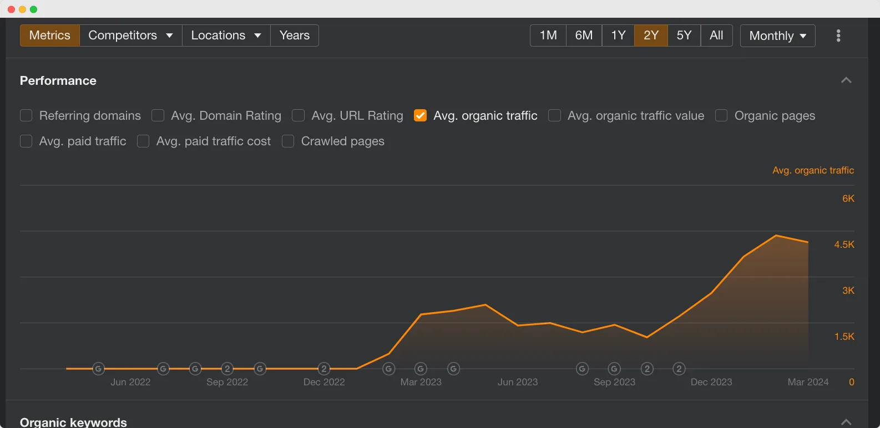
Task: Collapse the Performance section with chevron
Action: [x=846, y=80]
